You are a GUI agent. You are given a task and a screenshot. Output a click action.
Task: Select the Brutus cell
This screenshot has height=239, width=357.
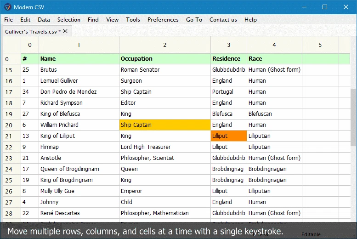79,70
